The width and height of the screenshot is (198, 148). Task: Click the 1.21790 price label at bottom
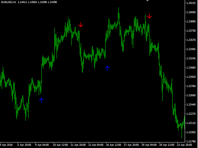[191, 142]
